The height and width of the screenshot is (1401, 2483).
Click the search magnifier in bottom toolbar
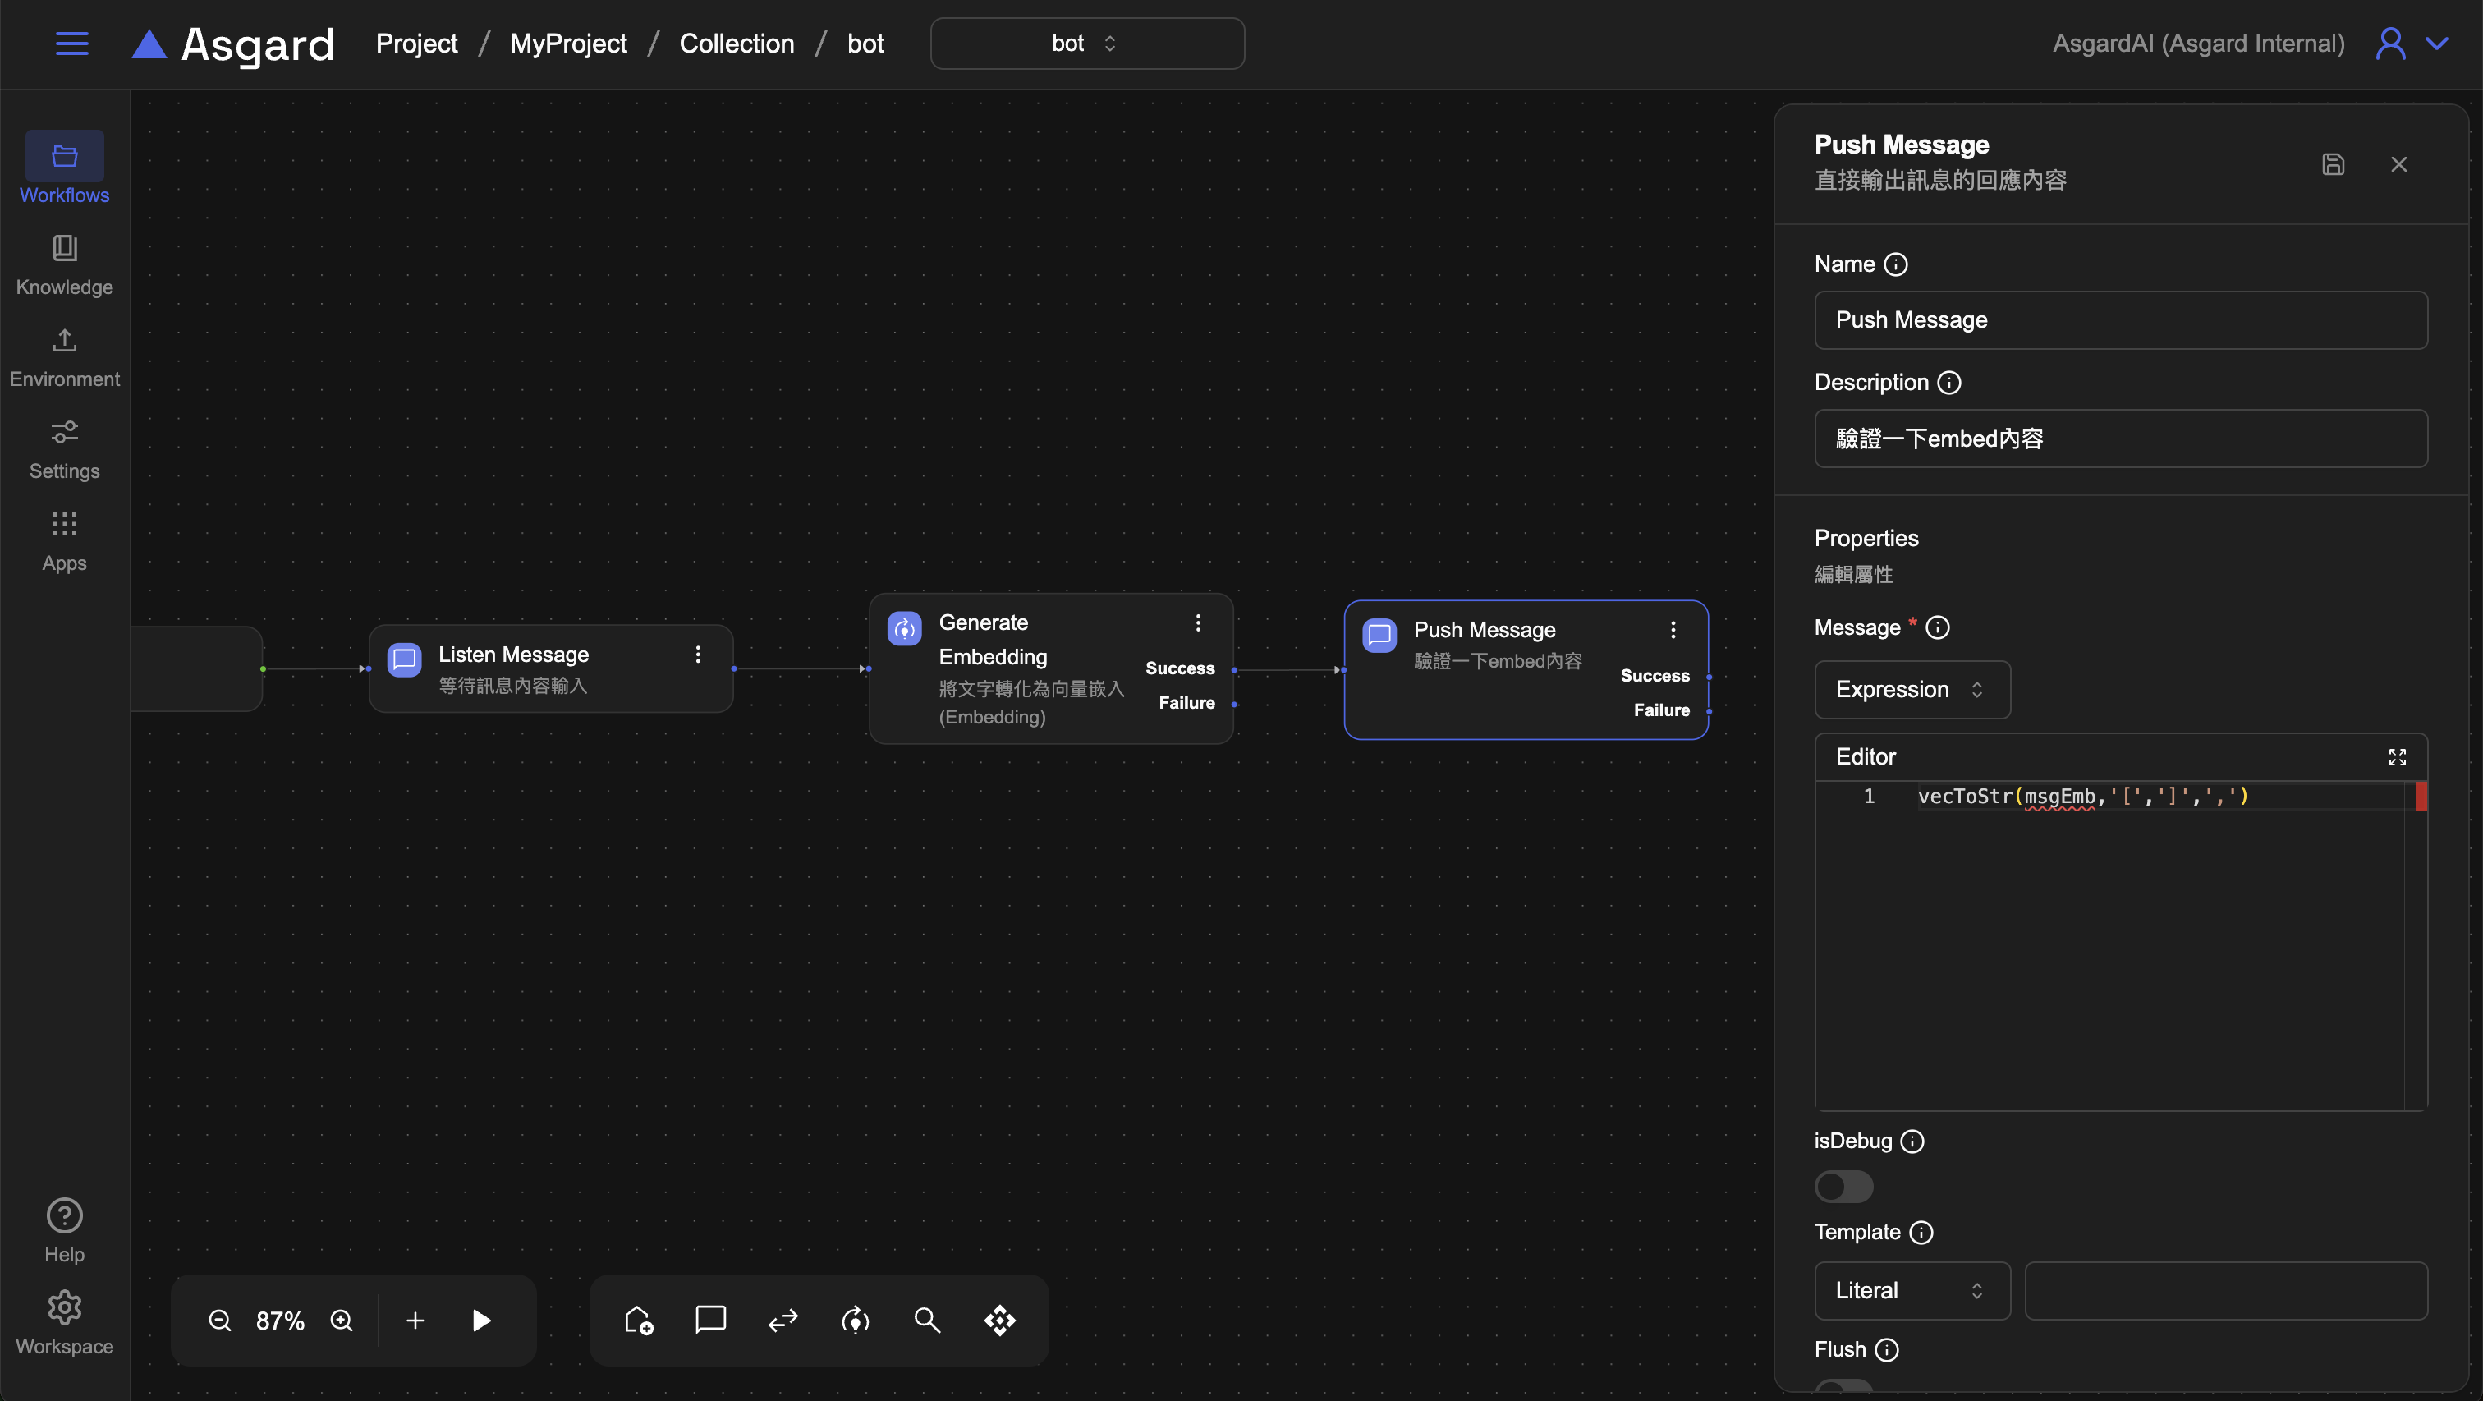tap(926, 1319)
